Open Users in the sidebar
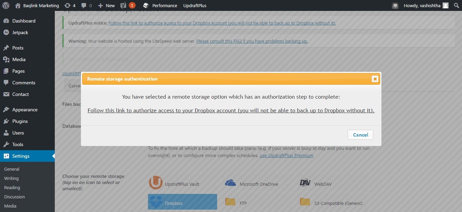 click(27, 133)
